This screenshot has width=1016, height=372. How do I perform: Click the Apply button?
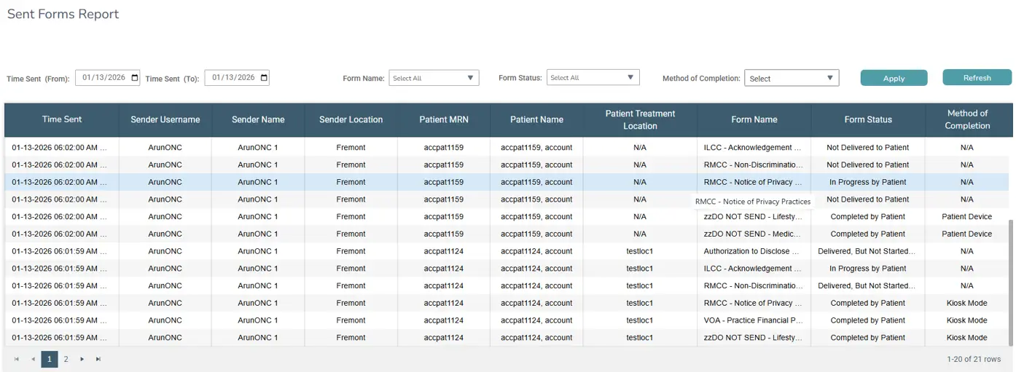click(x=894, y=79)
